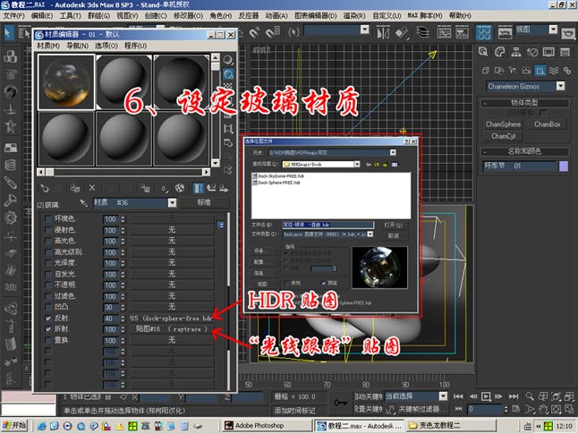Toggle Show End Result icon
Viewport: 578px width, 434px height.
(x=198, y=189)
